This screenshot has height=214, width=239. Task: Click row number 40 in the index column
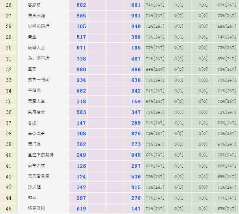[9, 155]
